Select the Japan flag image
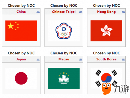Viewport: 130px width, 98px height. coord(21,78)
